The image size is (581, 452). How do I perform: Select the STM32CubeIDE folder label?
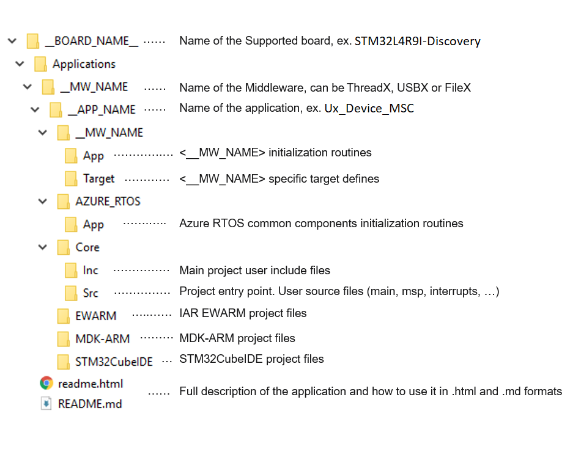click(x=114, y=362)
